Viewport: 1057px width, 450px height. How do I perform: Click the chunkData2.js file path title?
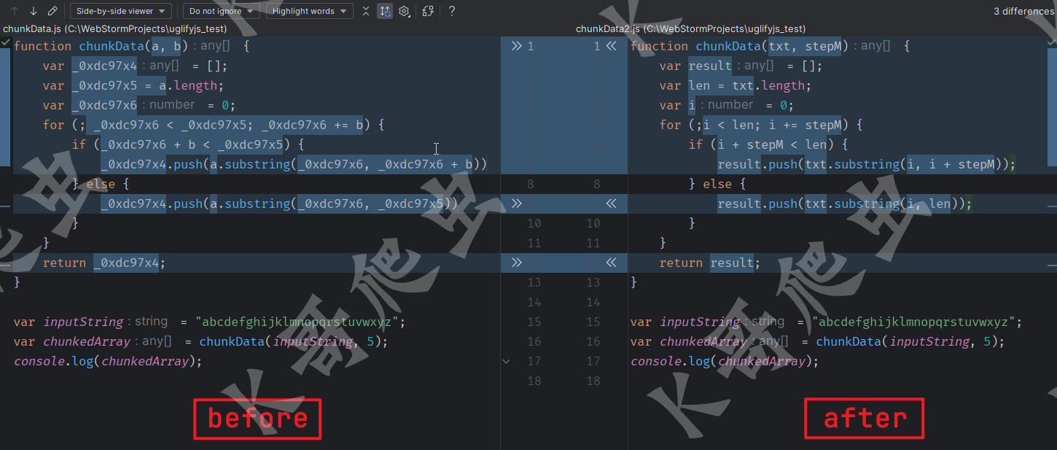coord(690,29)
